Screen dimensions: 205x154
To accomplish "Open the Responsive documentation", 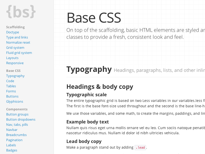I will coord(15,63).
